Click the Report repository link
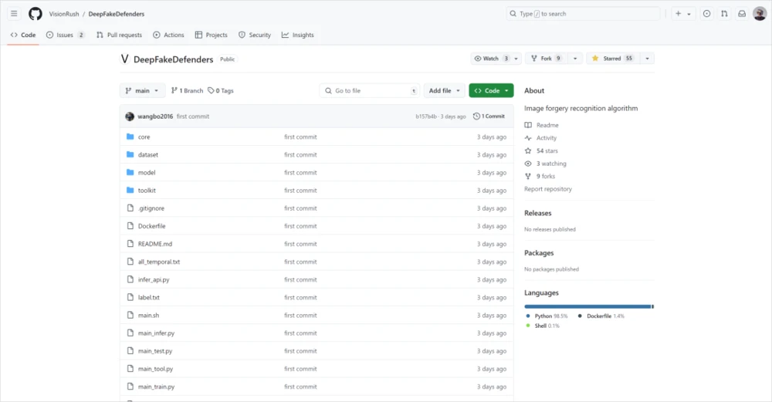Screen dimensions: 772x402 point(548,189)
